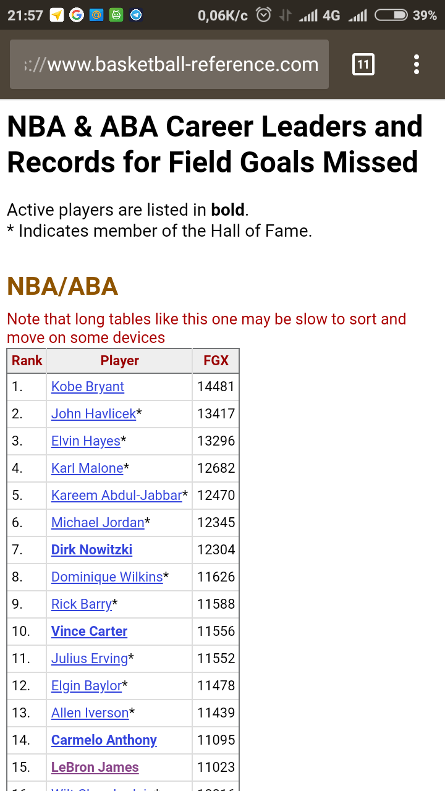Follow the John Havlicek link
This screenshot has width=445, height=791.
(x=93, y=414)
